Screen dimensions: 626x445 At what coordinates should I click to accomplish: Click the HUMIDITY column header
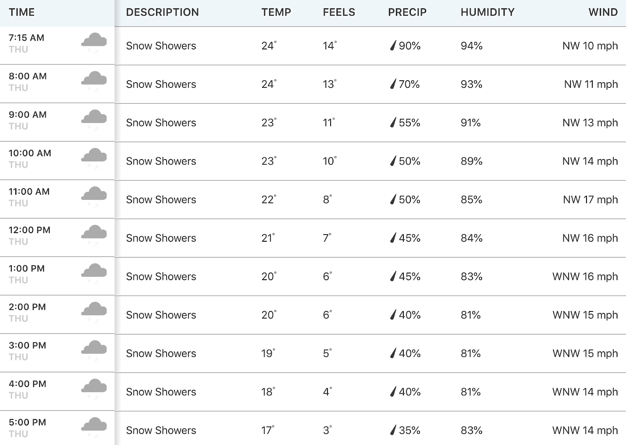tap(487, 12)
